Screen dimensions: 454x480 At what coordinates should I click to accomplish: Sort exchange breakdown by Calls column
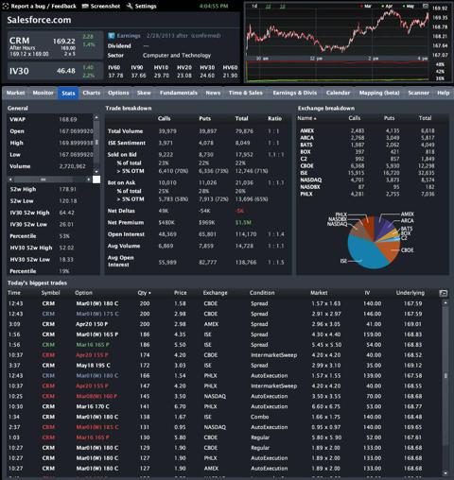click(355, 118)
